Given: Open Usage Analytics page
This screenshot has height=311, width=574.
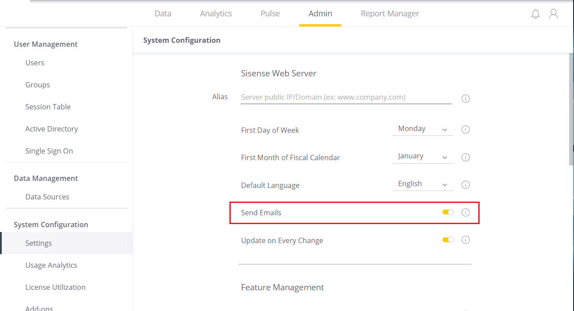Looking at the screenshot, I should [51, 265].
